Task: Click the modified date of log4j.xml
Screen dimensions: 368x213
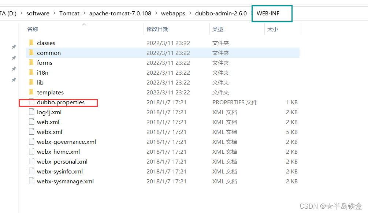Action: (x=166, y=112)
